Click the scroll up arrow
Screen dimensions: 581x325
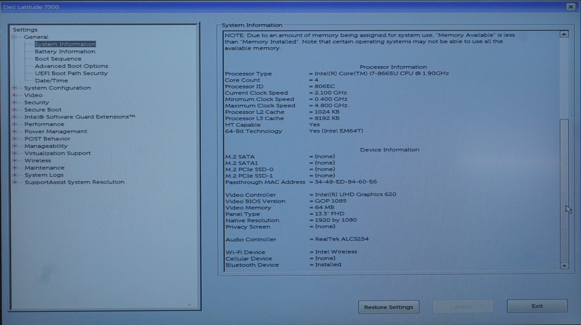pyautogui.click(x=564, y=34)
